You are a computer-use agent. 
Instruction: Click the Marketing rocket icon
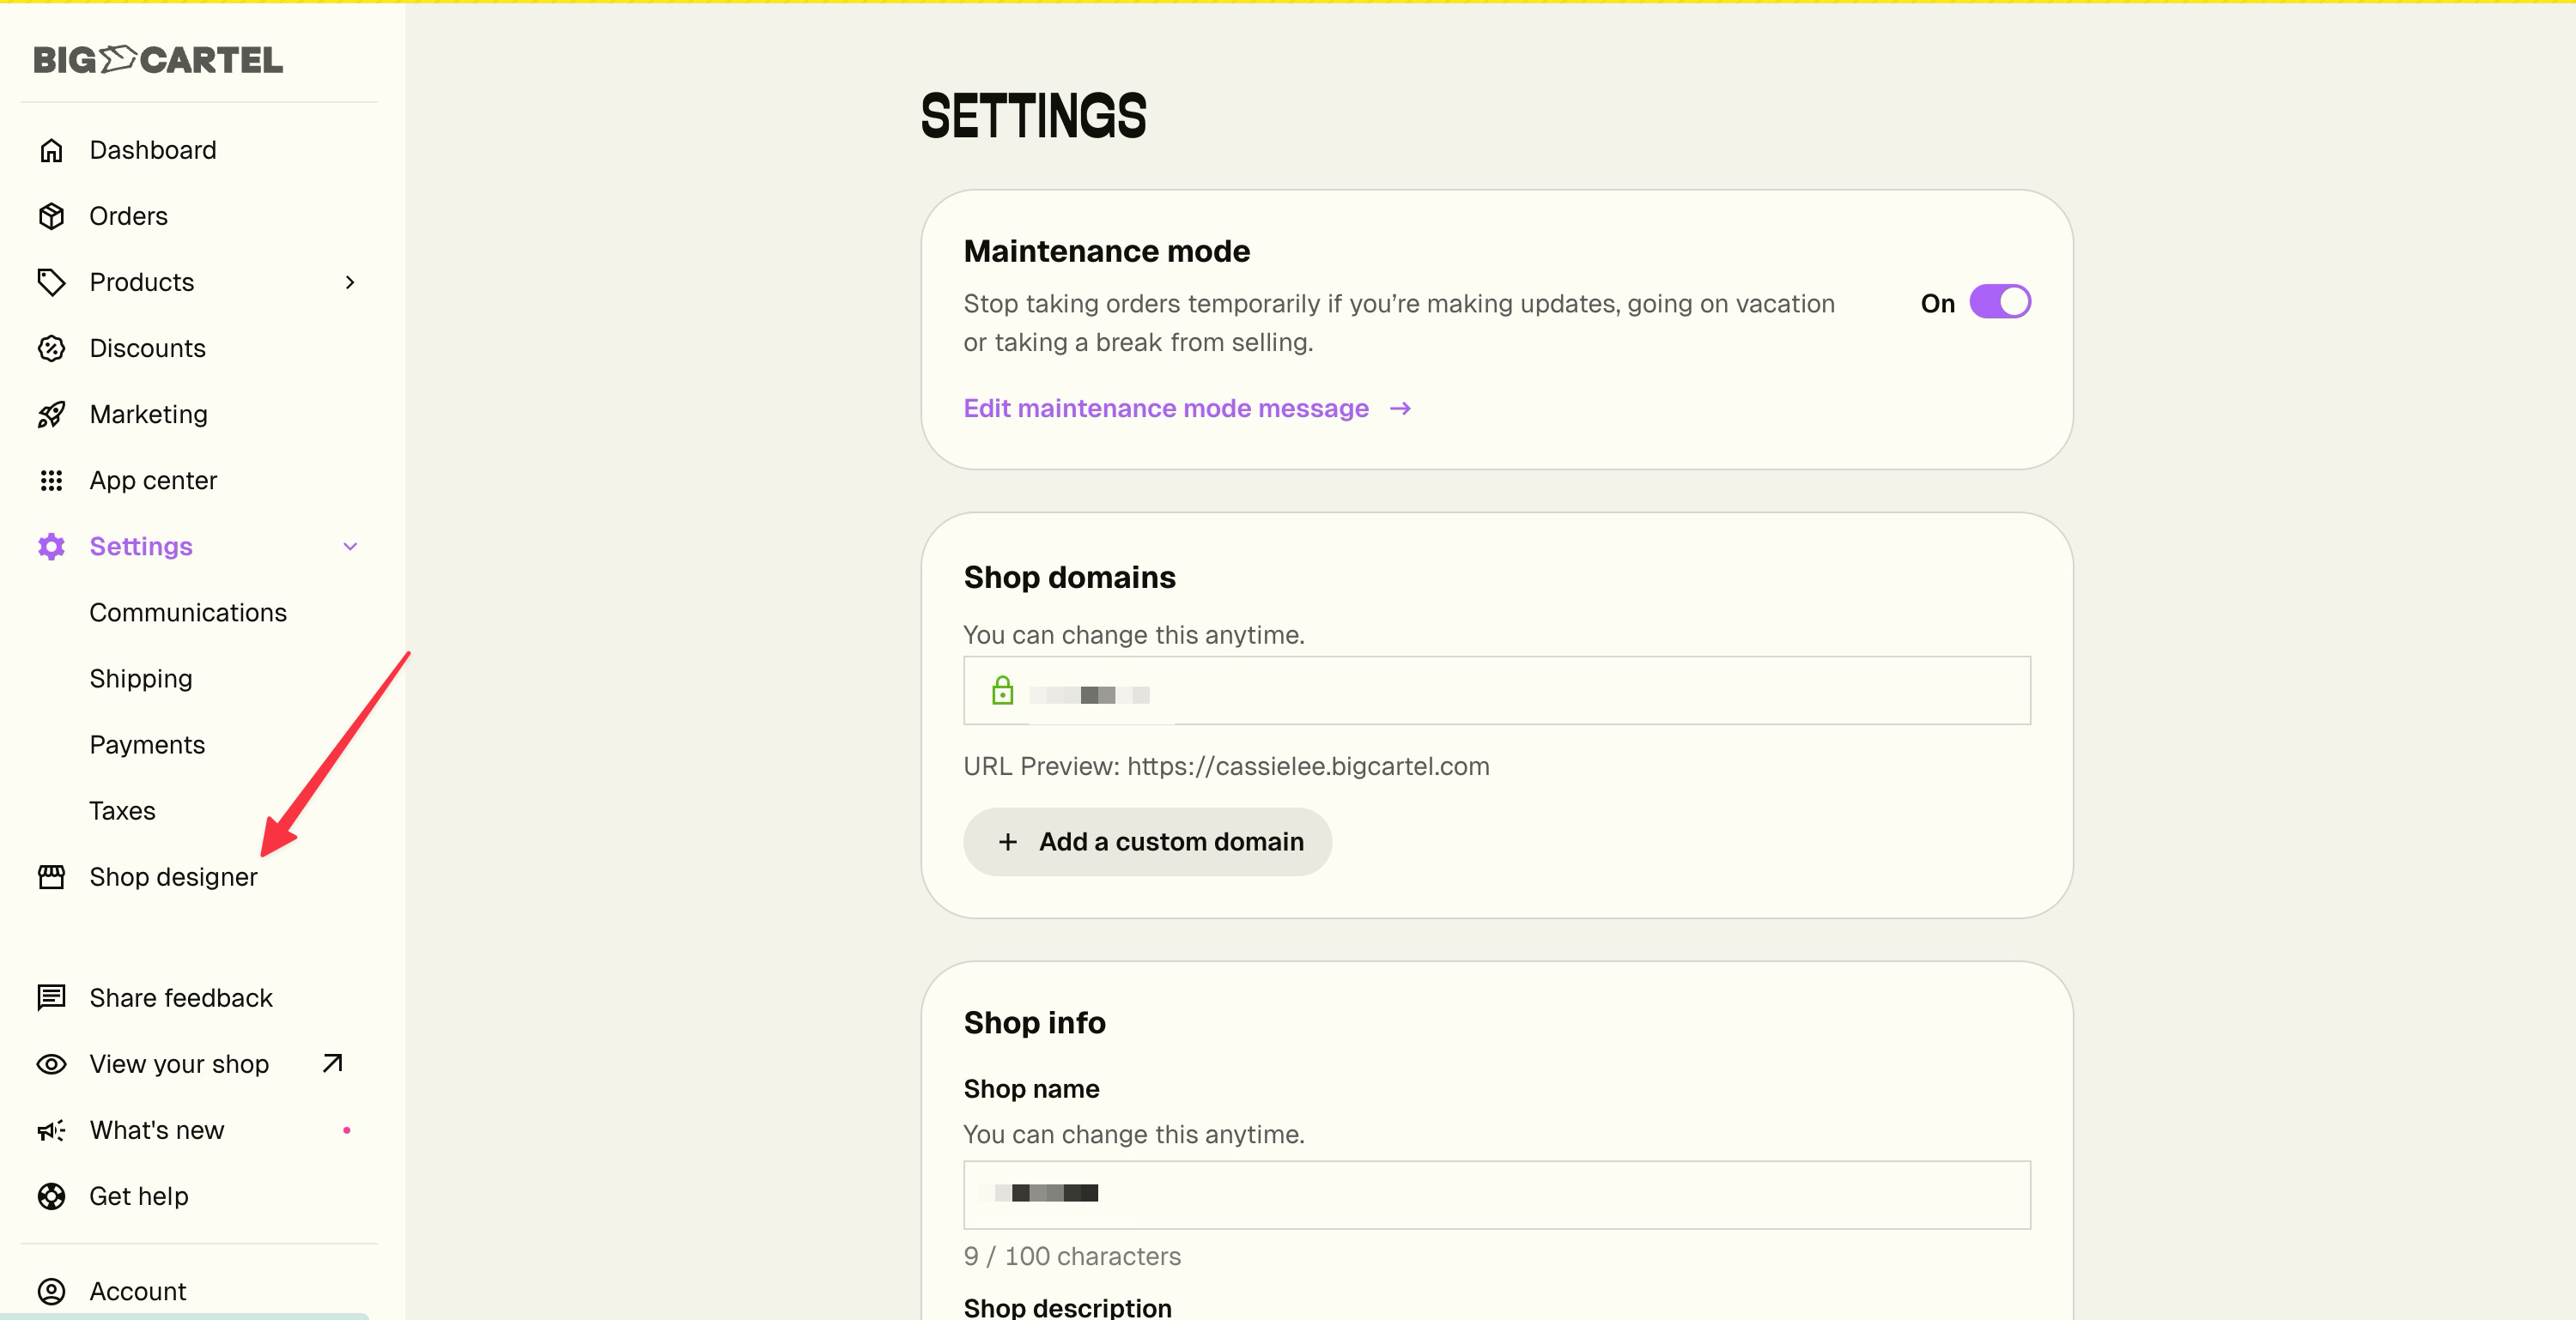[51, 414]
